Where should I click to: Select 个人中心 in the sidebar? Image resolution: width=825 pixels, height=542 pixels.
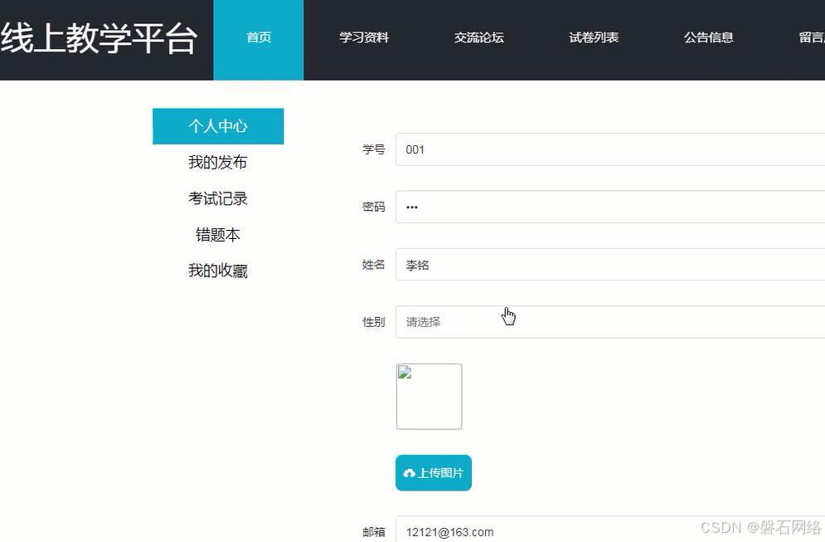217,125
